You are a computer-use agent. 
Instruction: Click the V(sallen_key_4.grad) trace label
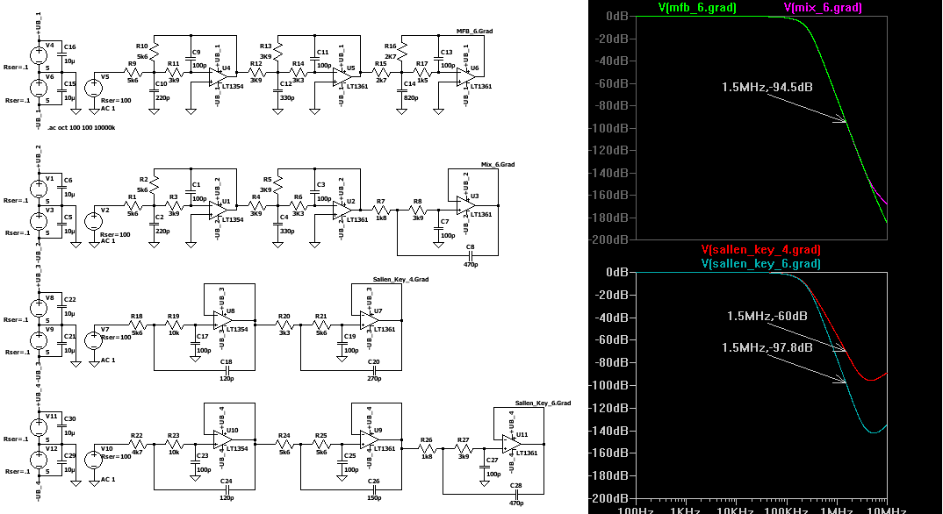pyautogui.click(x=760, y=250)
